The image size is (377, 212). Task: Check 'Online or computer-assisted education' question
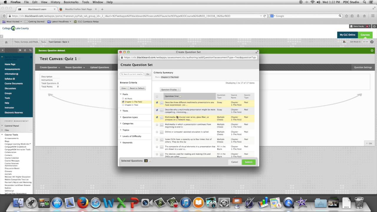tap(157, 132)
